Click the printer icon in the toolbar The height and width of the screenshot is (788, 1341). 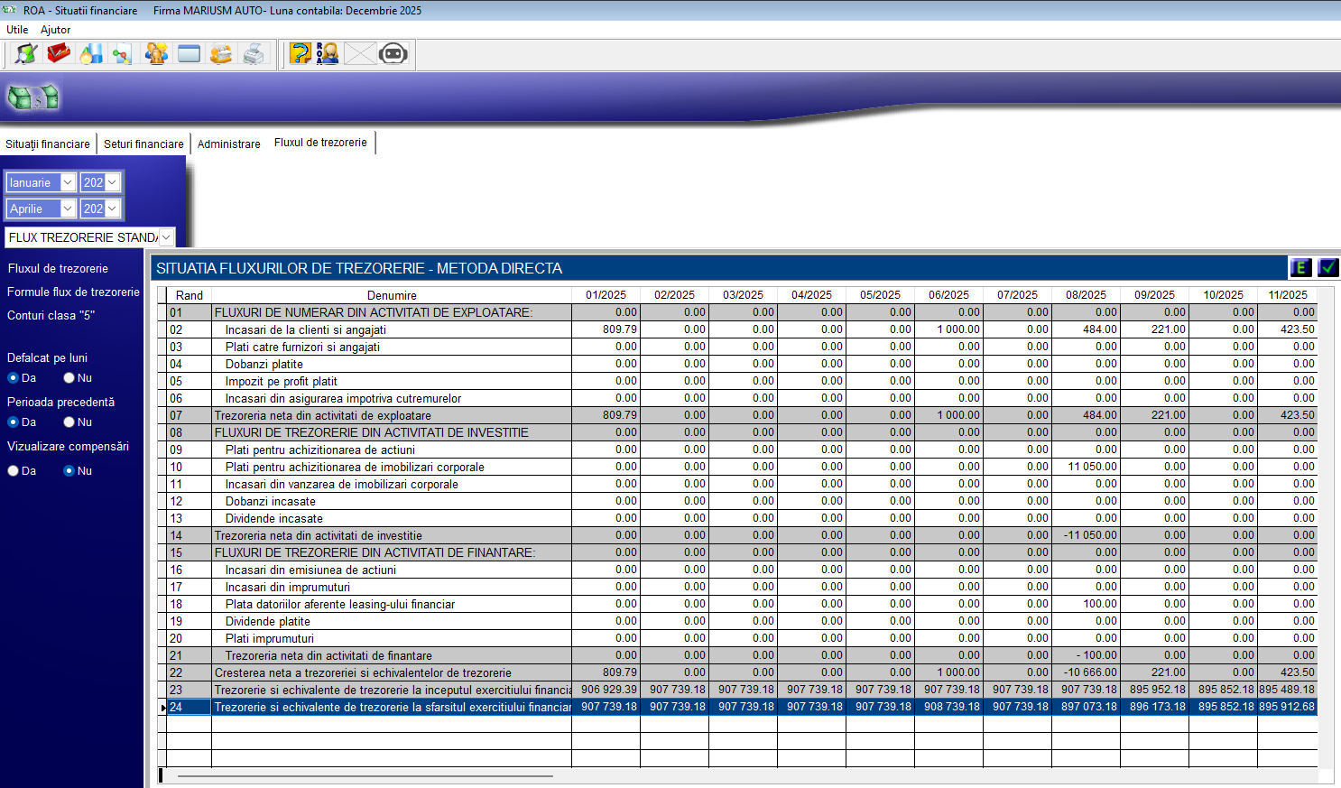pos(254,54)
